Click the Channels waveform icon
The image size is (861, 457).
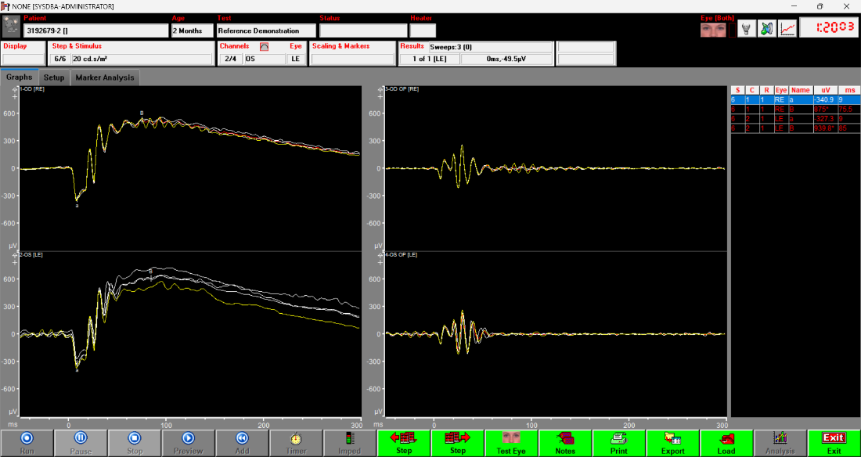click(264, 47)
